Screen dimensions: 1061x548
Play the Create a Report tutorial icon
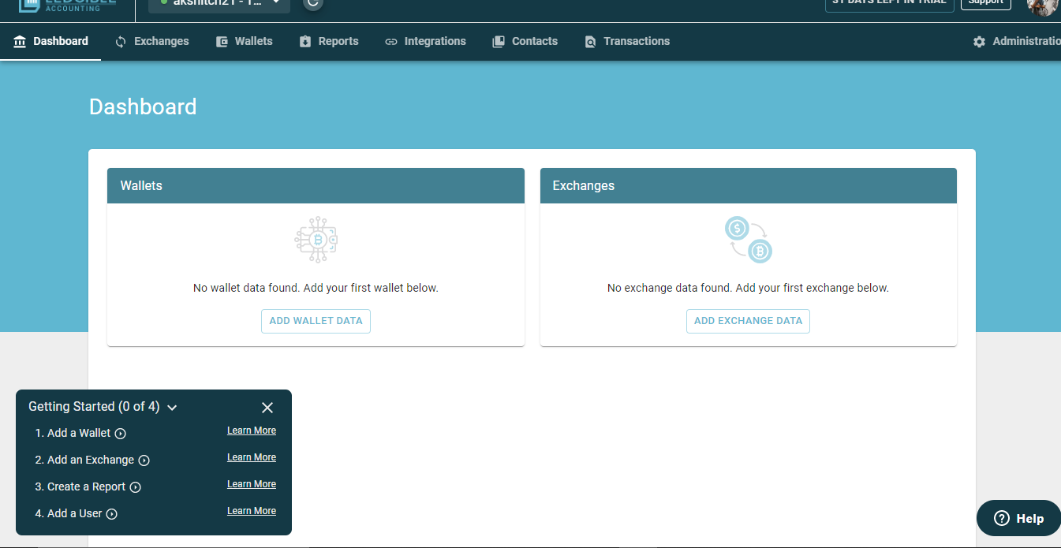(136, 487)
